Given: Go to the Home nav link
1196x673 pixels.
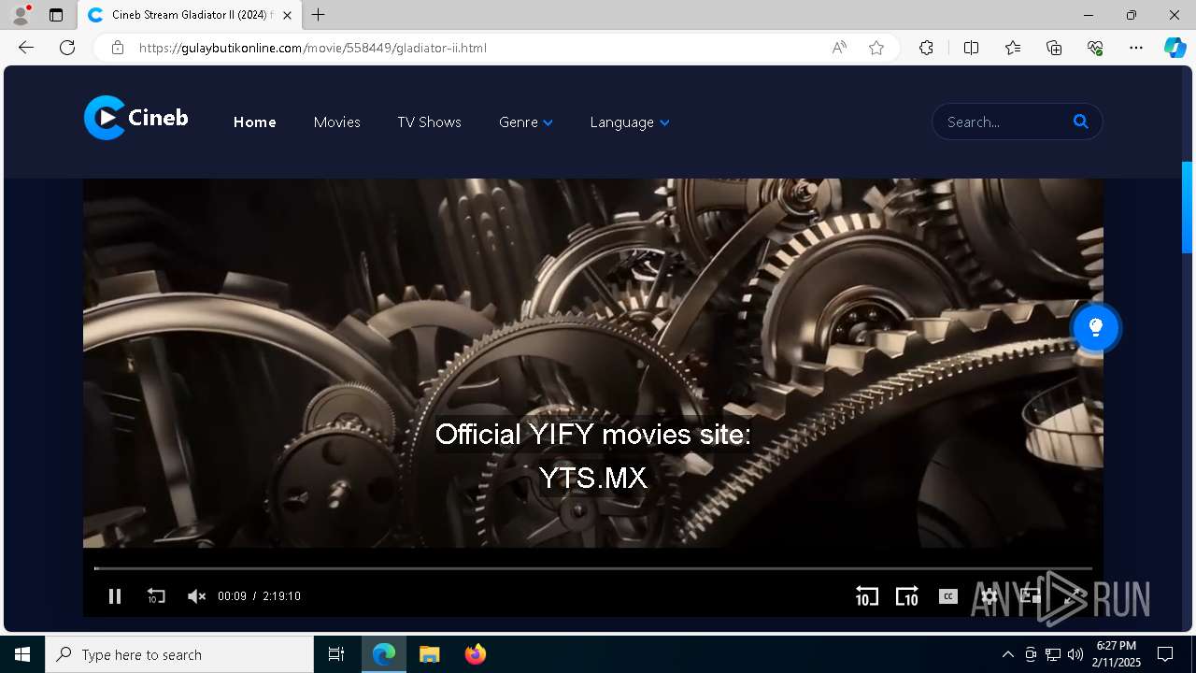Looking at the screenshot, I should [254, 122].
